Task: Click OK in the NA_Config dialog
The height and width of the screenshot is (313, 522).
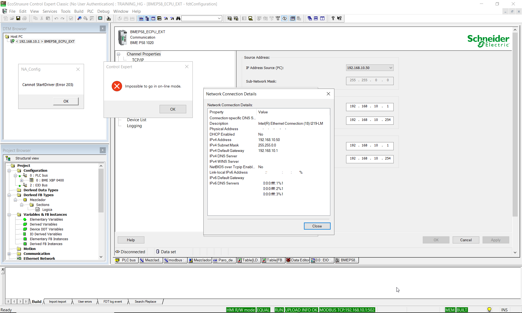Action: (x=66, y=101)
